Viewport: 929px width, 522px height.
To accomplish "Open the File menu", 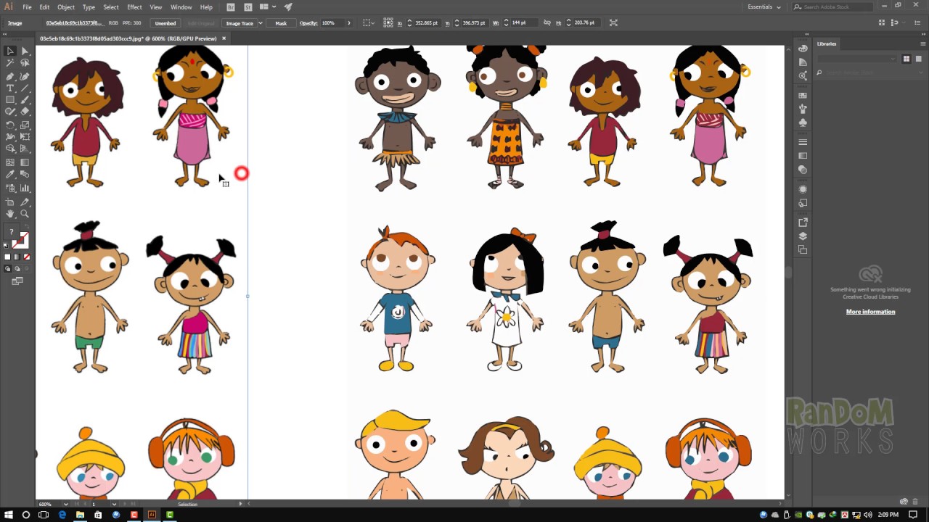I will (27, 7).
